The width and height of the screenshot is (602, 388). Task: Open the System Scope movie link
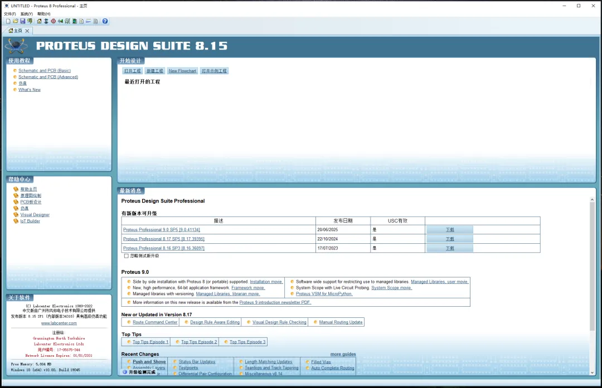pos(392,288)
